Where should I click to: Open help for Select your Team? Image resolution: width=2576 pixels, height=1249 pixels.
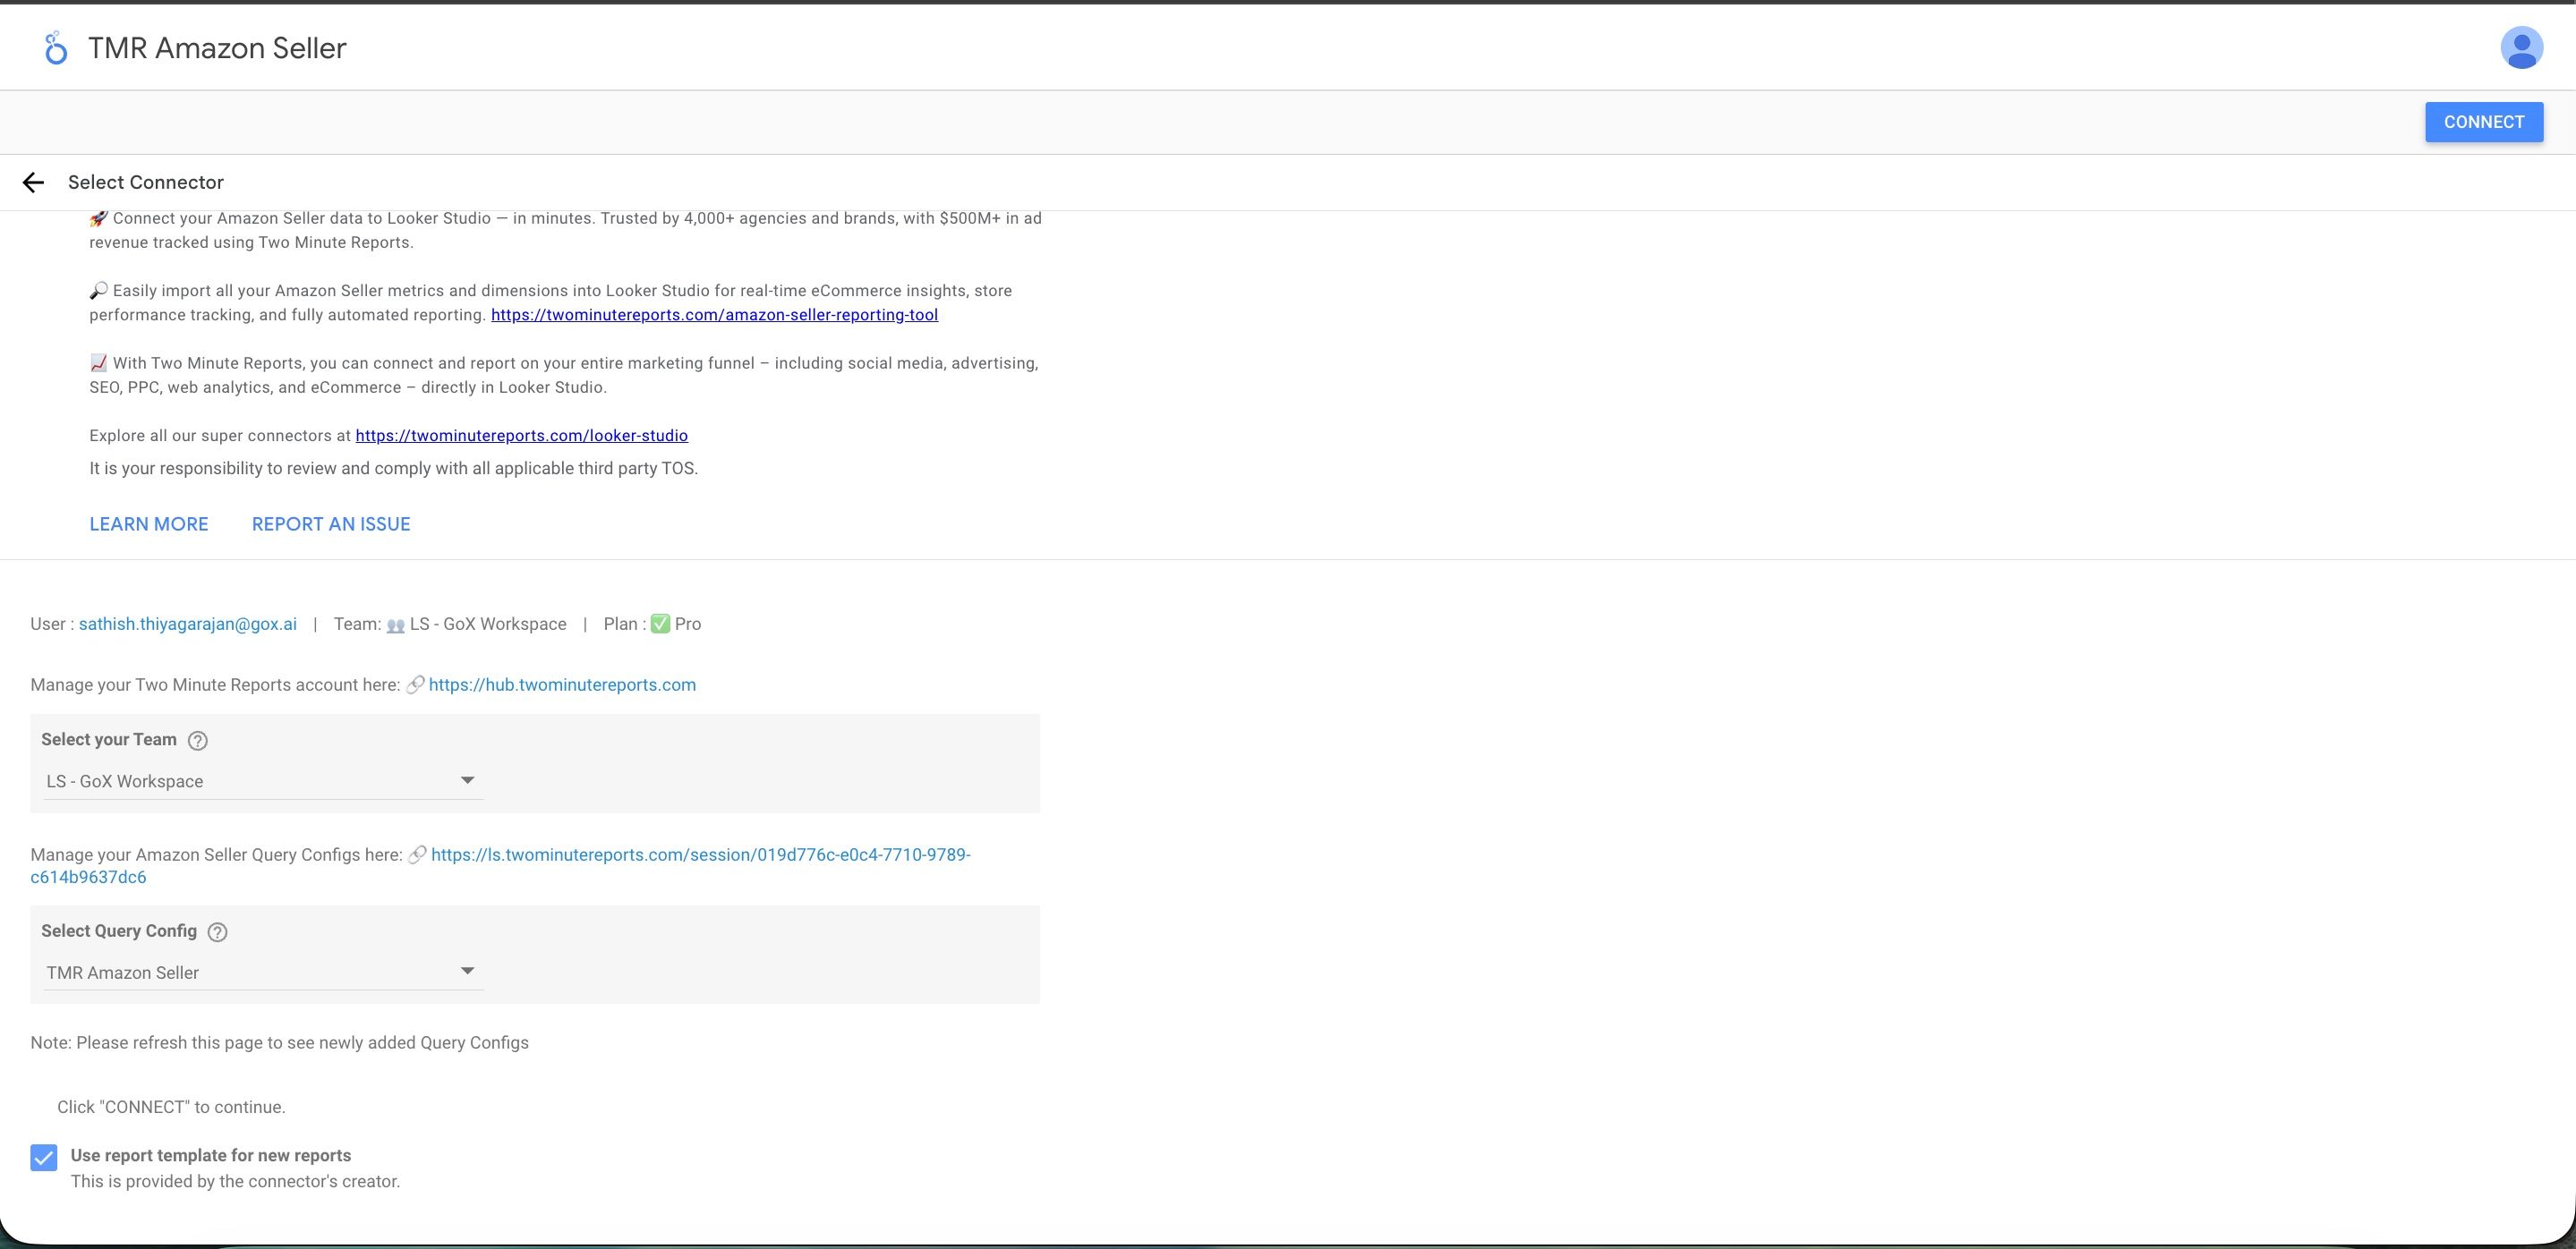pos(198,741)
